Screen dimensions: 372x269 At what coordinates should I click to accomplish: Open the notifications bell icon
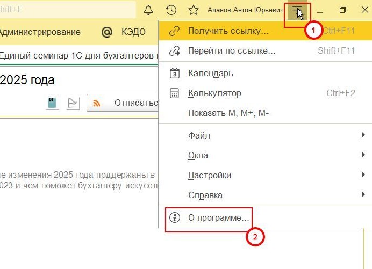[148, 10]
